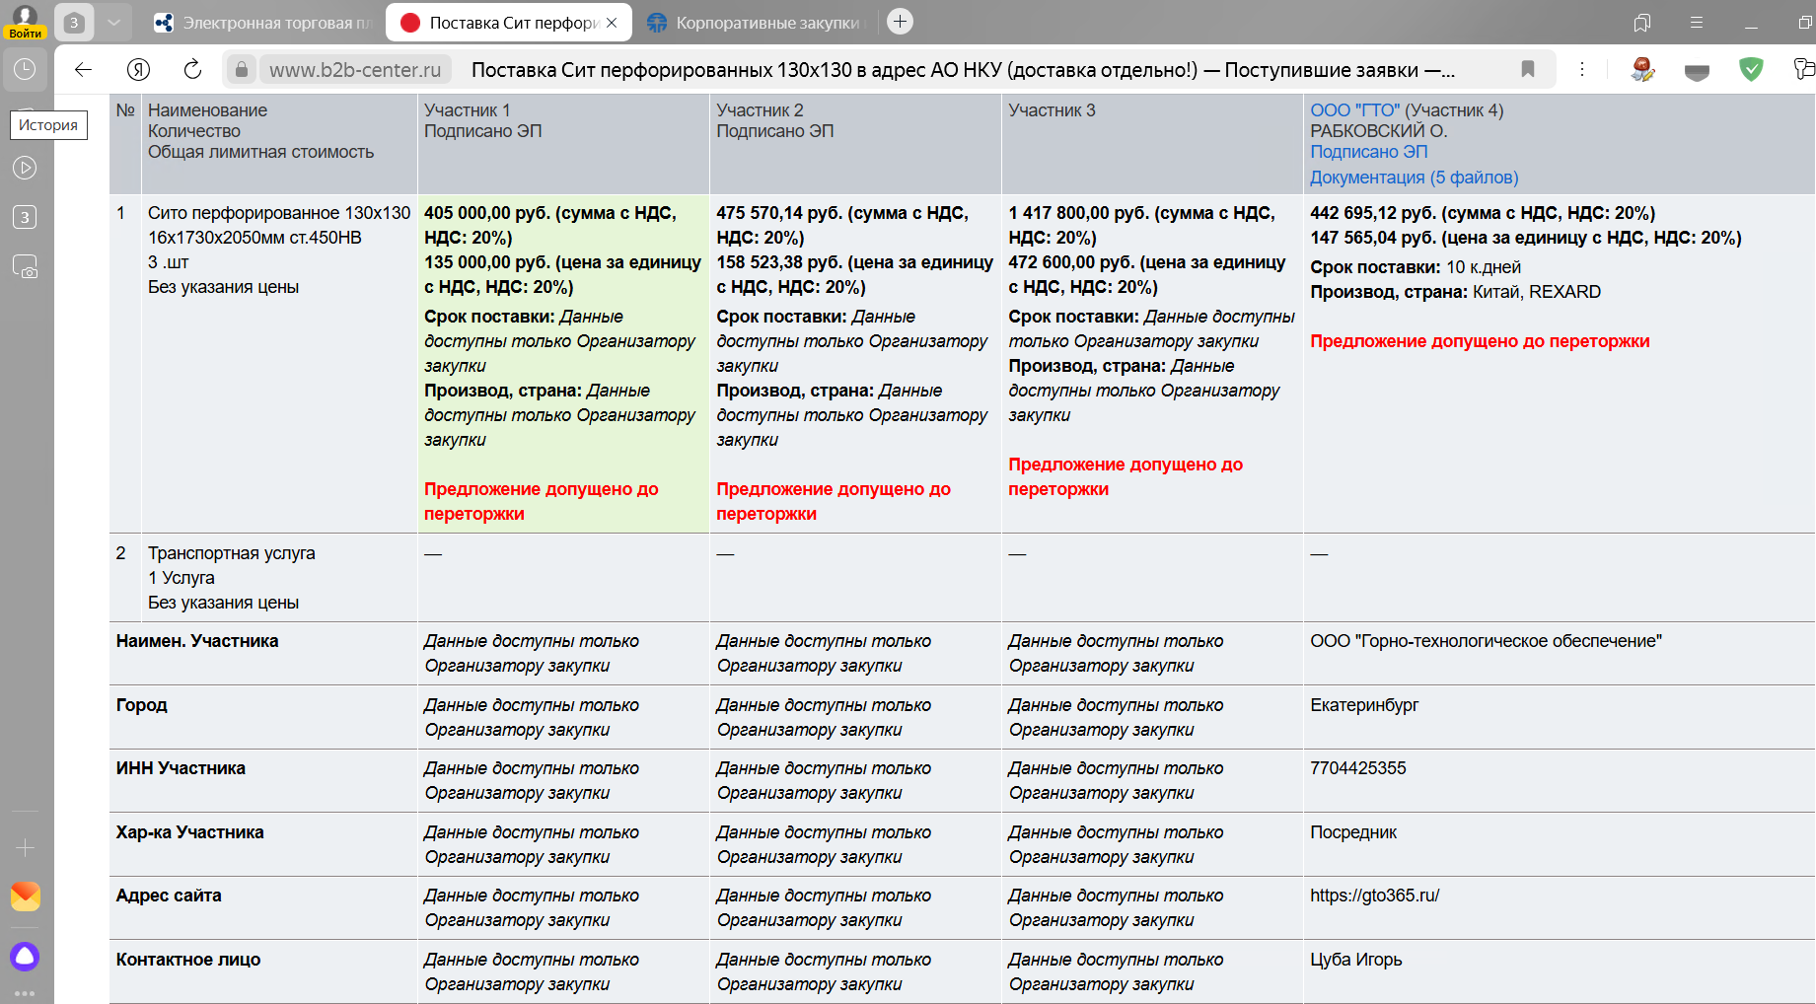The image size is (1816, 1004).
Task: Open the History clock icon in sidebar
Action: pyautogui.click(x=25, y=69)
